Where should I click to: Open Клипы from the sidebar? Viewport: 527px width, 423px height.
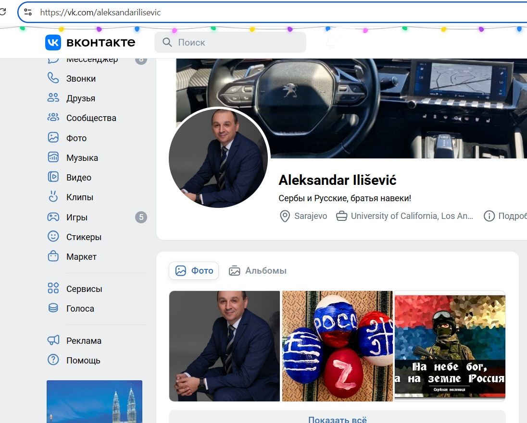coord(79,197)
